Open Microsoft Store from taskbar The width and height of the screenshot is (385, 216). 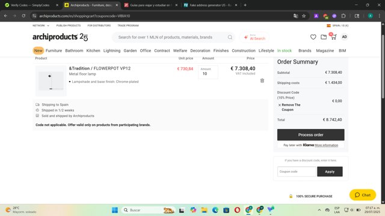click(226, 210)
